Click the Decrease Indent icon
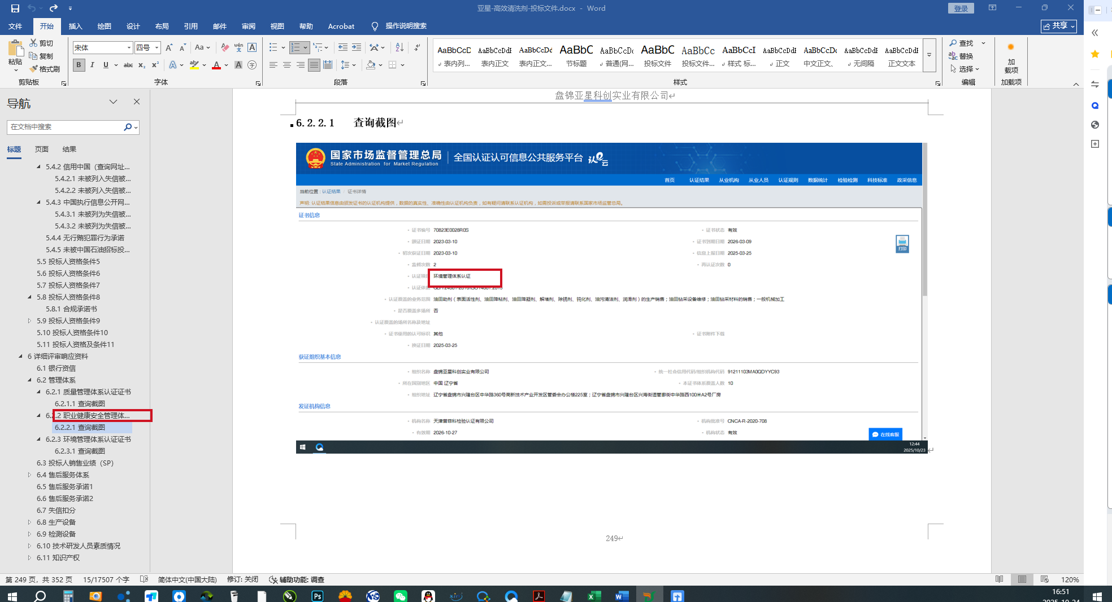This screenshot has width=1112, height=602. click(343, 48)
